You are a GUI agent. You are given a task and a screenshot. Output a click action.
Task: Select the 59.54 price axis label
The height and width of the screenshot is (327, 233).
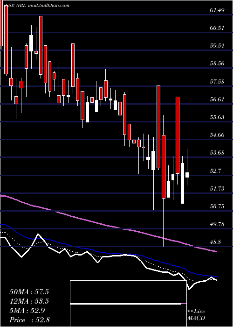pos(217,45)
